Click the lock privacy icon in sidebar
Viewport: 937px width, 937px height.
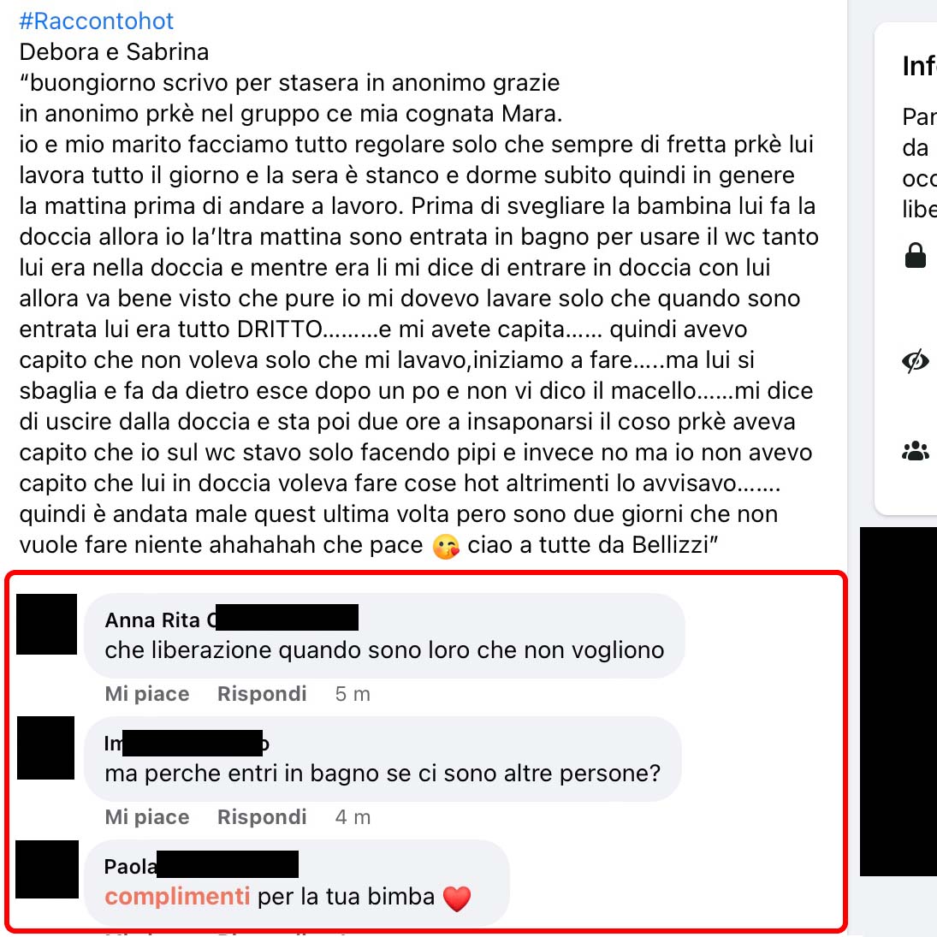pyautogui.click(x=915, y=255)
